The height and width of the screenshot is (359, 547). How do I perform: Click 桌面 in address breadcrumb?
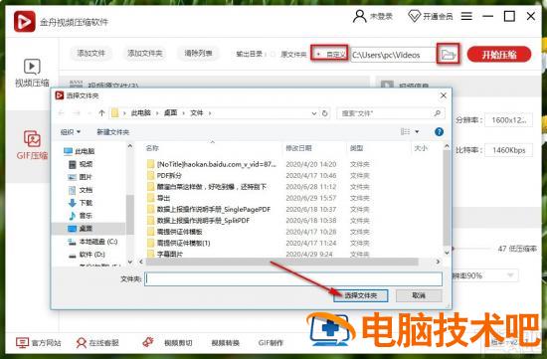[x=171, y=113]
